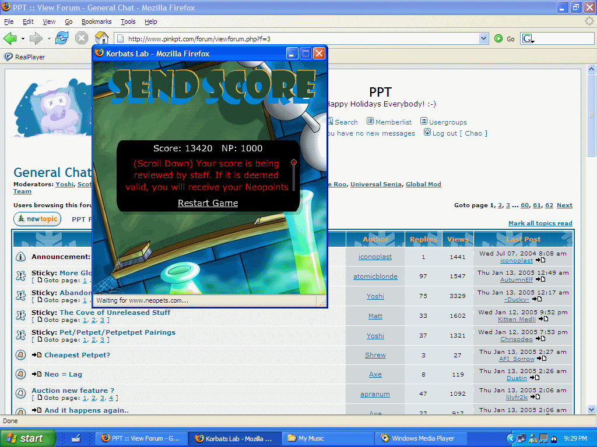
Task: Open the Home page icon
Action: (102, 38)
